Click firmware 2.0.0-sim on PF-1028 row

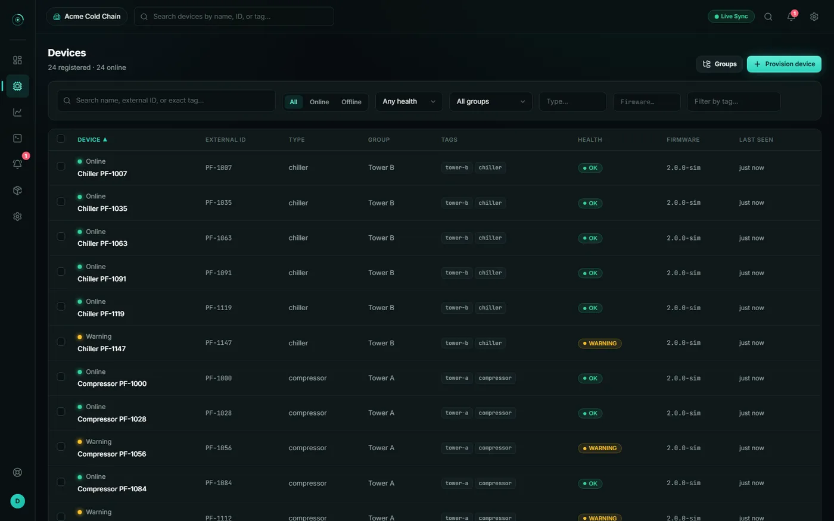683,413
